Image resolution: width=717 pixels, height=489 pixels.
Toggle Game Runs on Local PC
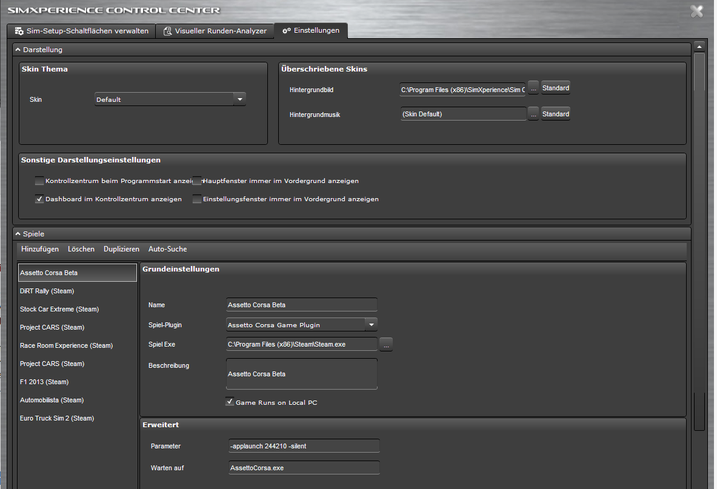(x=230, y=402)
